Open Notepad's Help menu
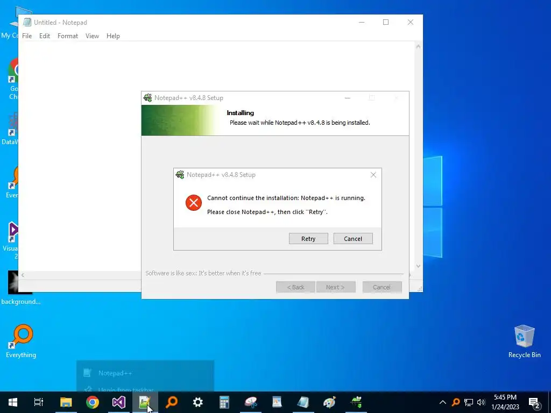The width and height of the screenshot is (551, 413). click(x=113, y=36)
